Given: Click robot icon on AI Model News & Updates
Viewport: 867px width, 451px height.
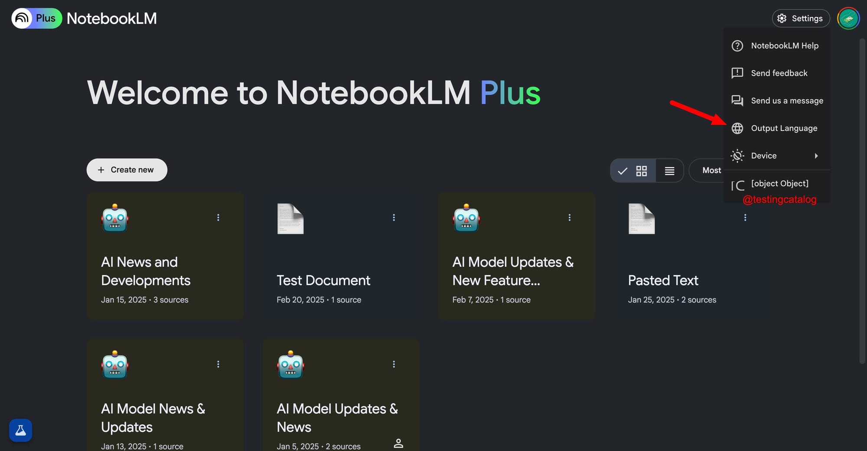Looking at the screenshot, I should (115, 365).
